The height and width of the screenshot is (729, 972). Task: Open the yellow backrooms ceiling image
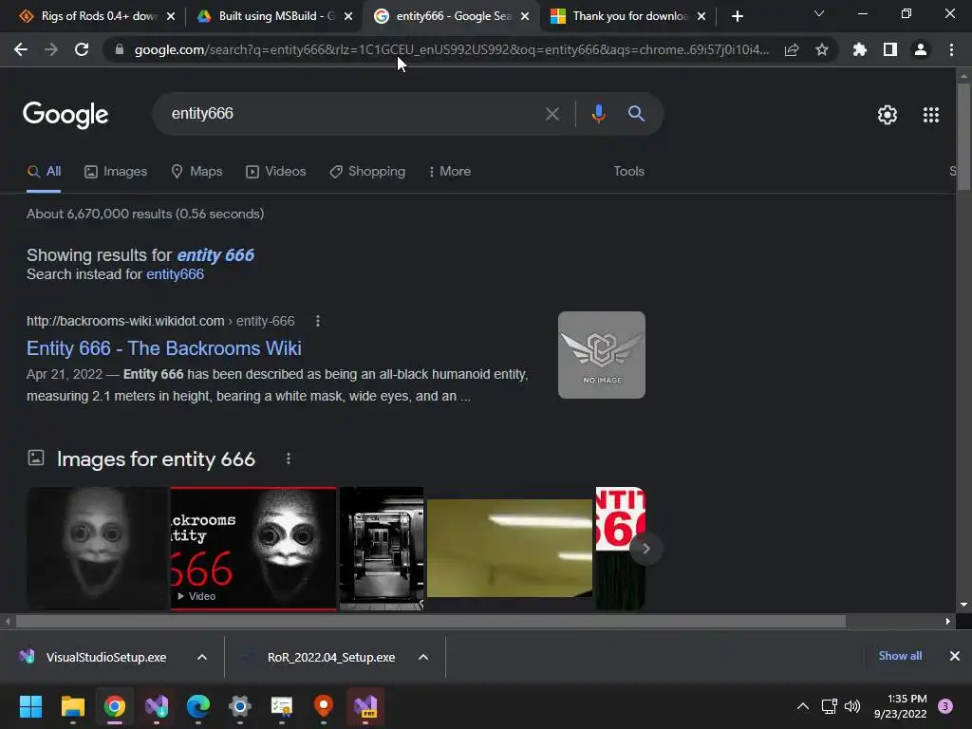510,549
